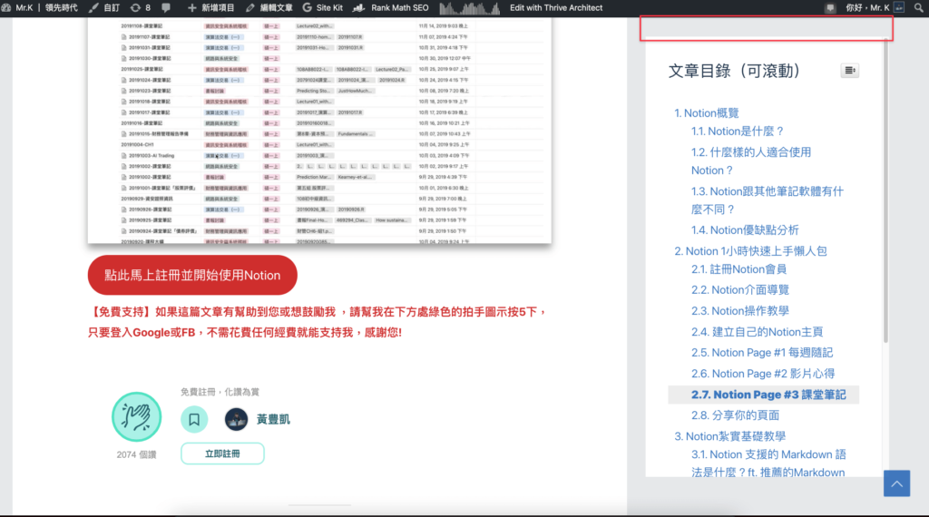Open the 你好, Mr. K account menu
The width and height of the screenshot is (929, 517).
coord(875,7)
